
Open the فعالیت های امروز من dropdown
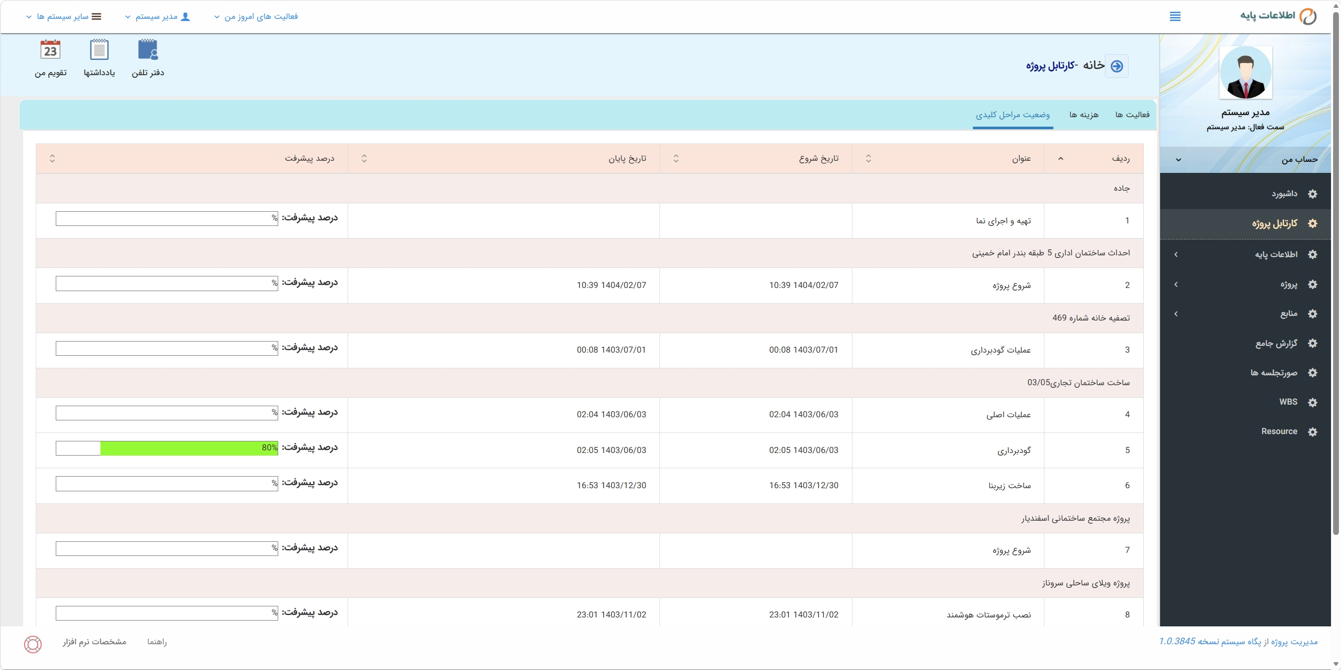(256, 17)
